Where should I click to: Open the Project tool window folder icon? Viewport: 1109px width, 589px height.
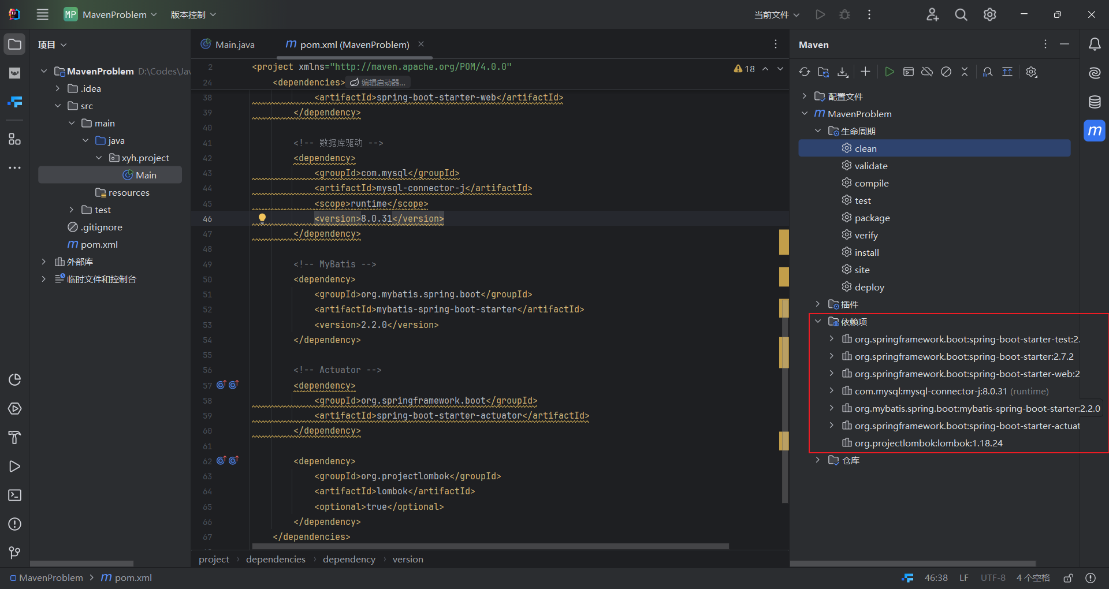click(x=15, y=44)
